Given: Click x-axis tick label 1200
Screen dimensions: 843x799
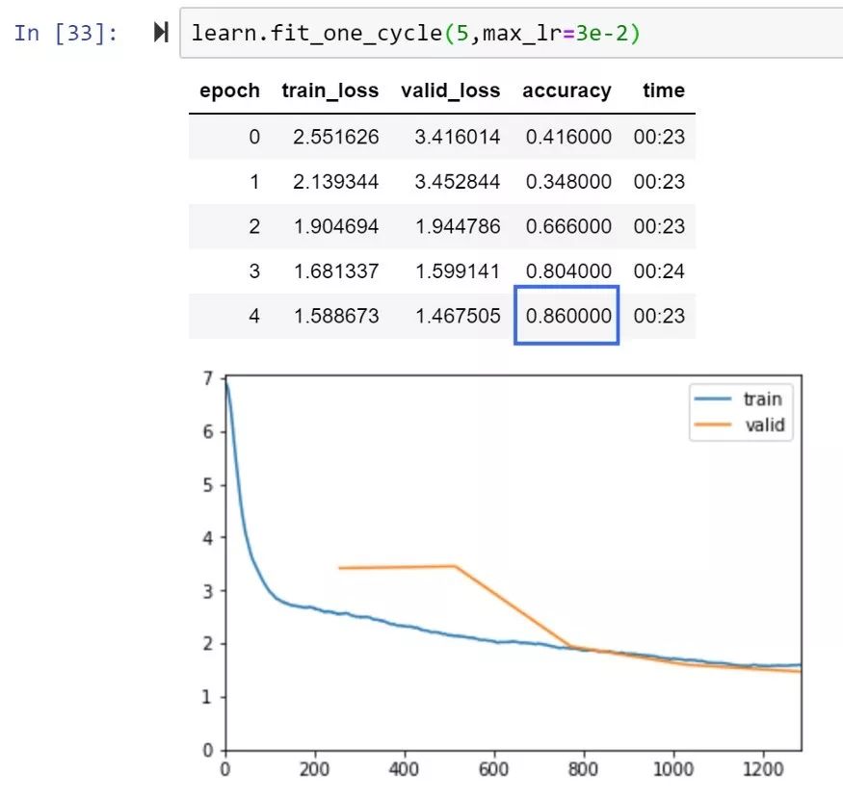Looking at the screenshot, I should pos(762,769).
